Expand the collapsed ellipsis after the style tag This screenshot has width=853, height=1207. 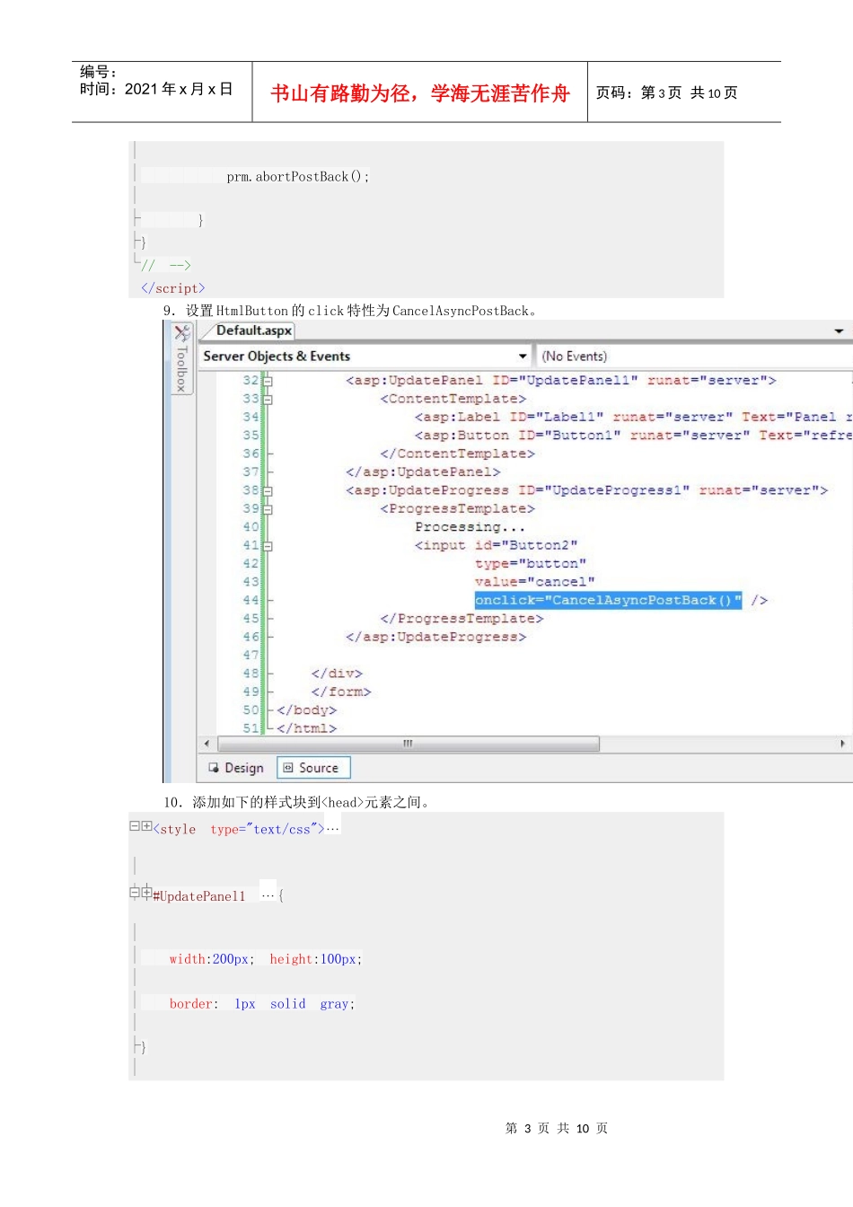click(333, 828)
